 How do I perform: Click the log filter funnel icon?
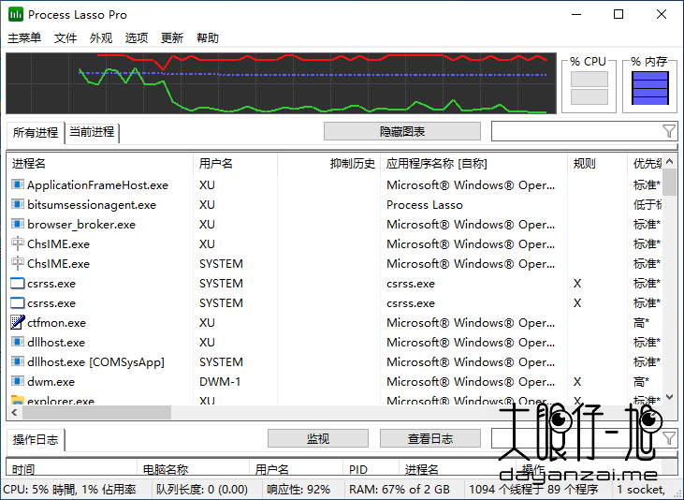(668, 438)
